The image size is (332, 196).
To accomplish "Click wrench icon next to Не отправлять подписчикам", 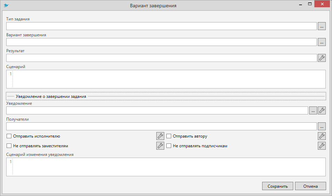I will pyautogui.click(x=322, y=146).
